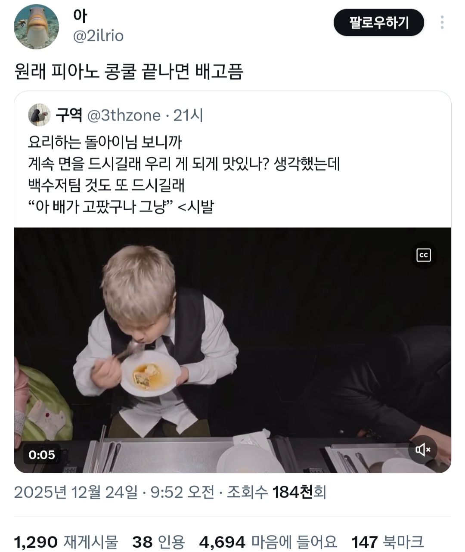Open the @2ilrio handle link
Screen dimensions: 465x552
coord(99,36)
